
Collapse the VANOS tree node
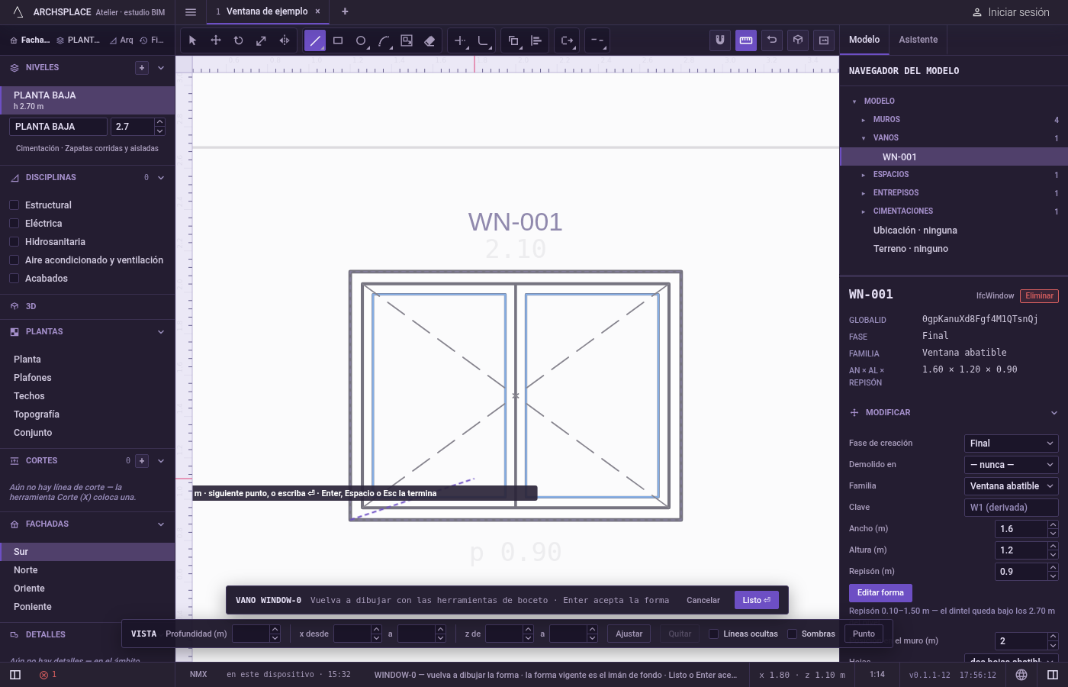click(x=863, y=138)
